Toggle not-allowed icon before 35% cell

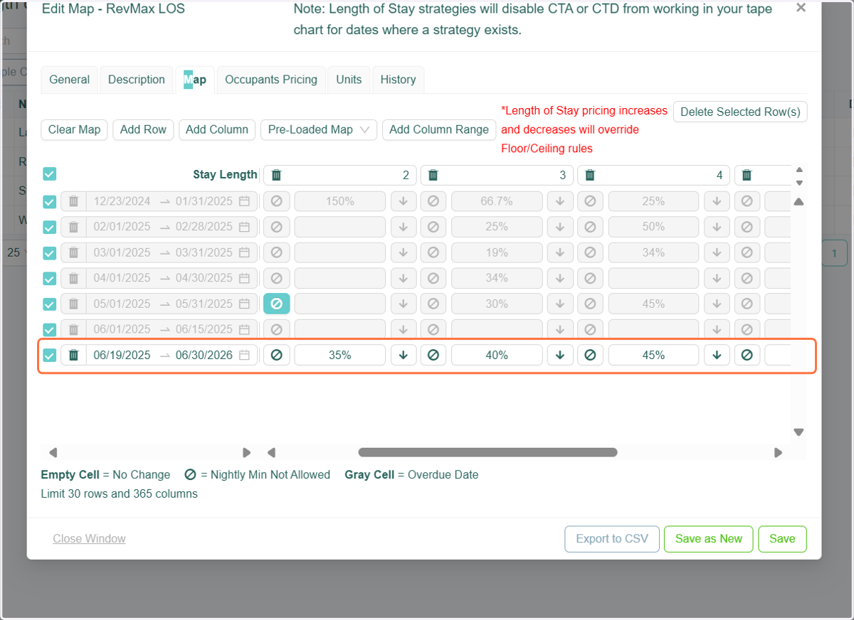coord(276,355)
